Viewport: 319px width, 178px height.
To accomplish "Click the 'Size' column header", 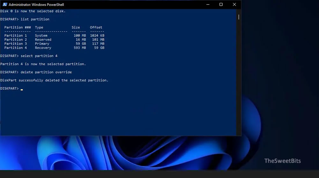I will point(76,27).
